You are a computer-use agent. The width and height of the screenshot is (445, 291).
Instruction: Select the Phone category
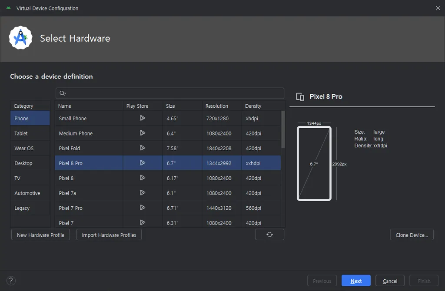[x=30, y=118]
